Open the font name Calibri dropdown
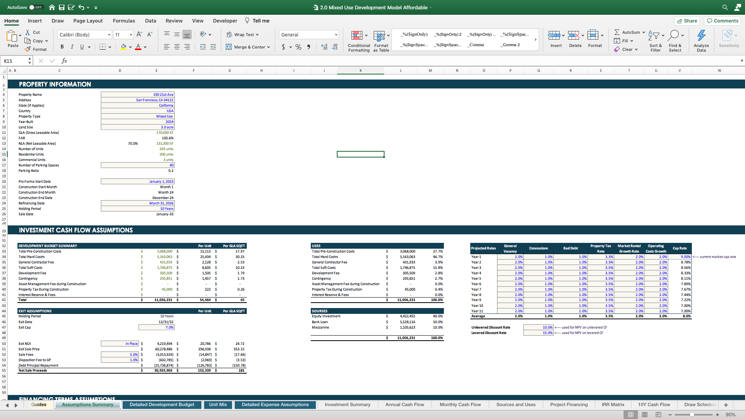745x419 pixels. tap(109, 35)
